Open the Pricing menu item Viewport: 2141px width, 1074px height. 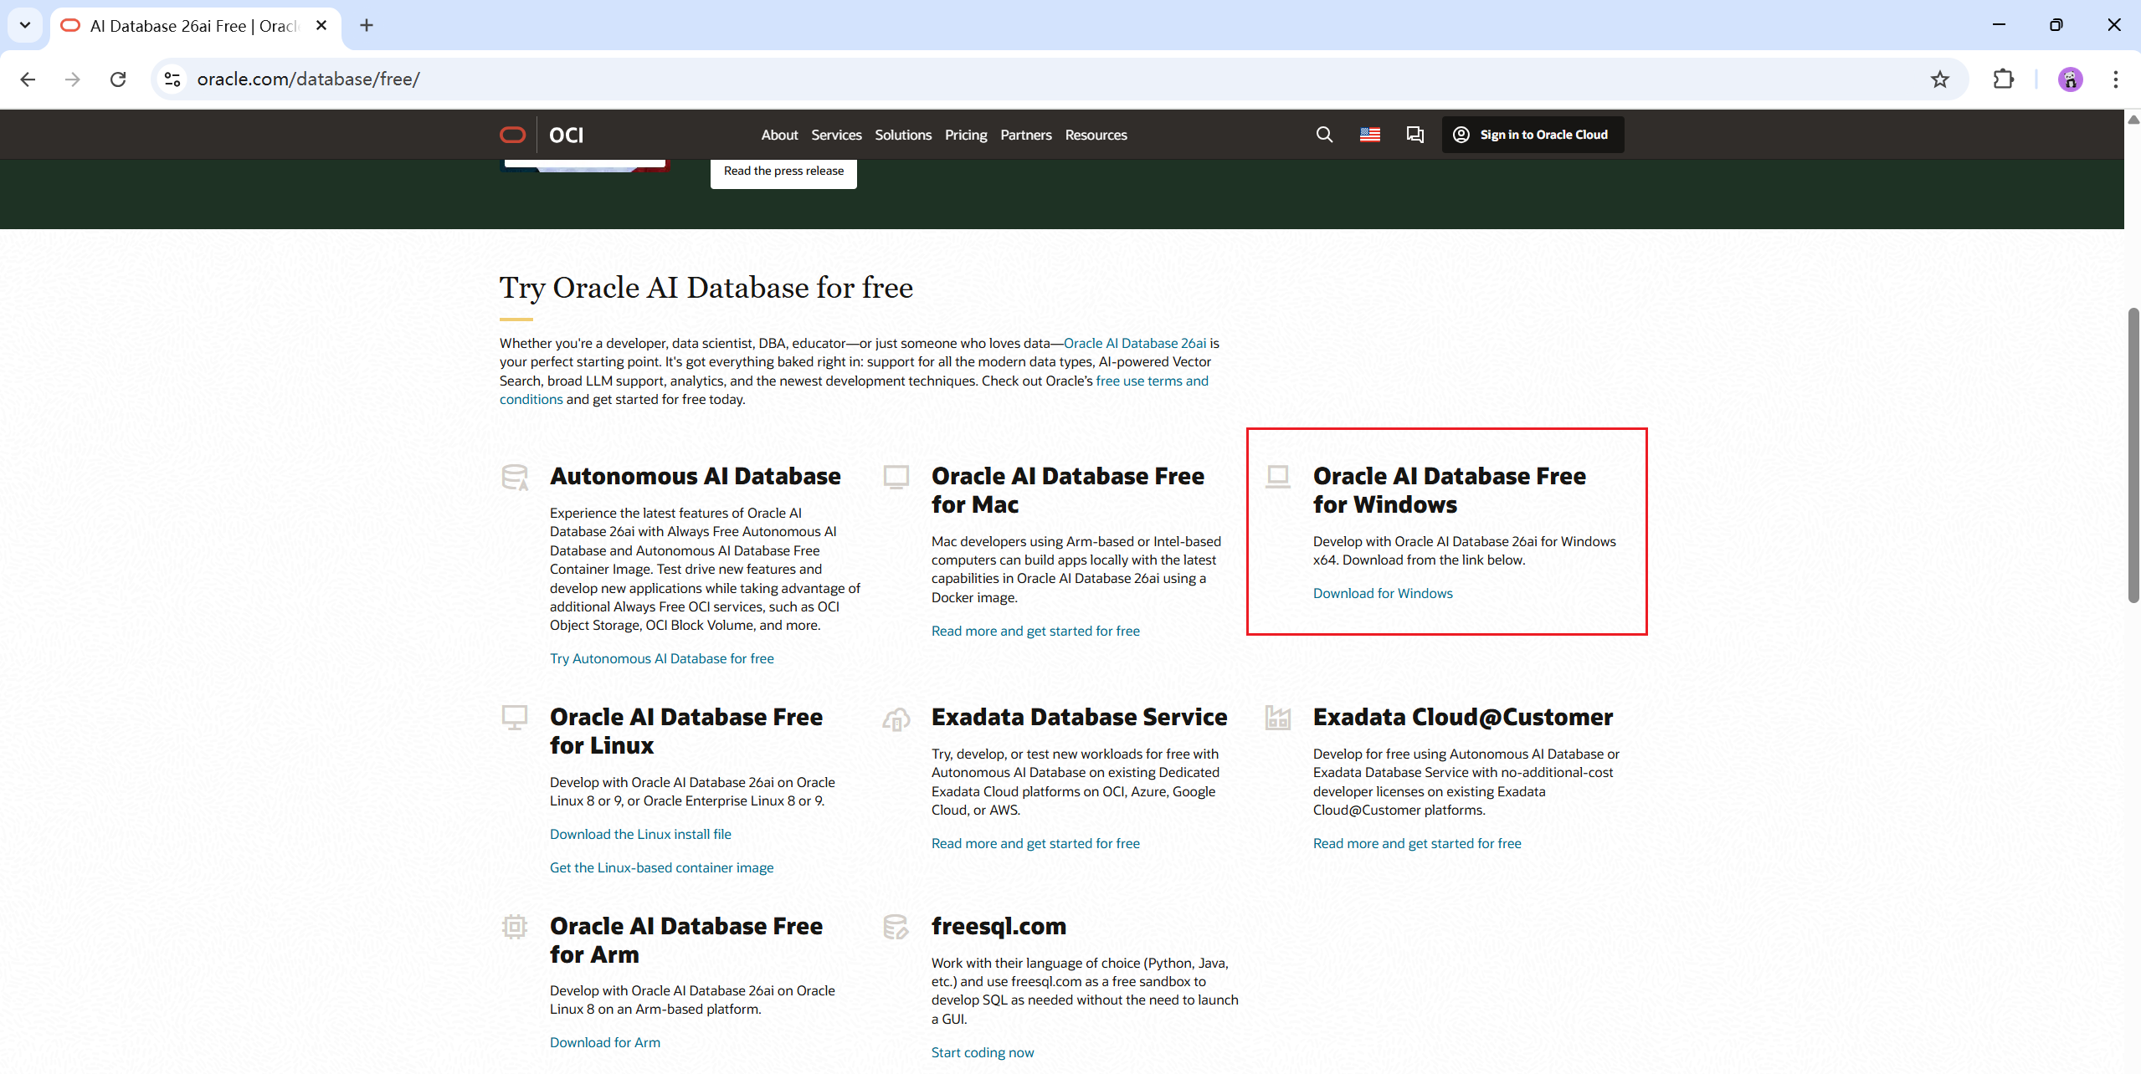(x=965, y=135)
